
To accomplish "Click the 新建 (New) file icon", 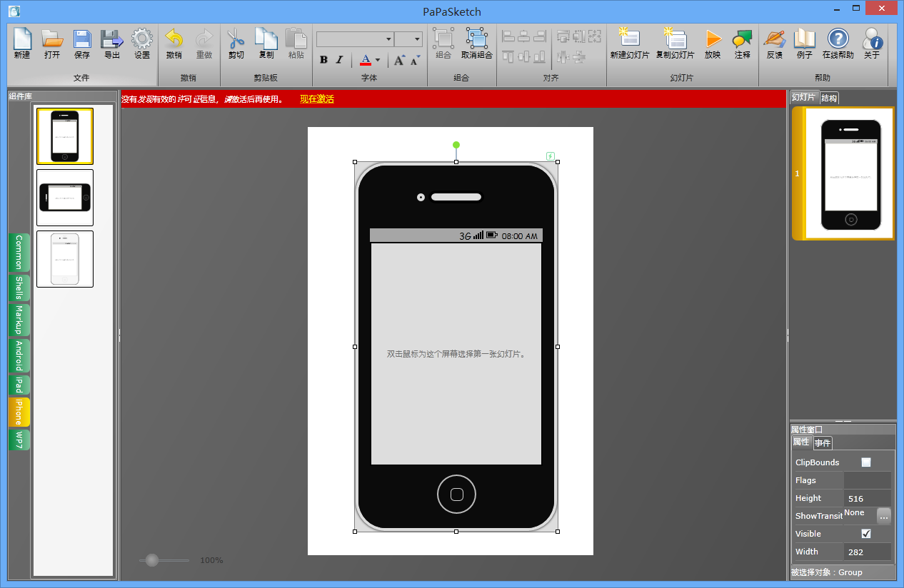I will 22,44.
